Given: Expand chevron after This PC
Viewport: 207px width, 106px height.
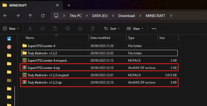Looking at the screenshot, I should (x=87, y=16).
